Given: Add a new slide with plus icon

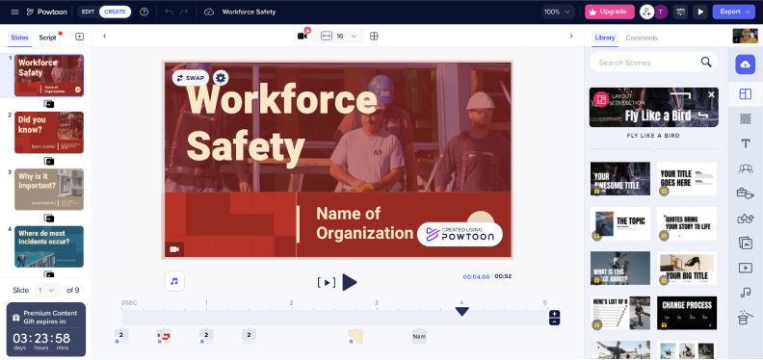Looking at the screenshot, I should pos(80,37).
